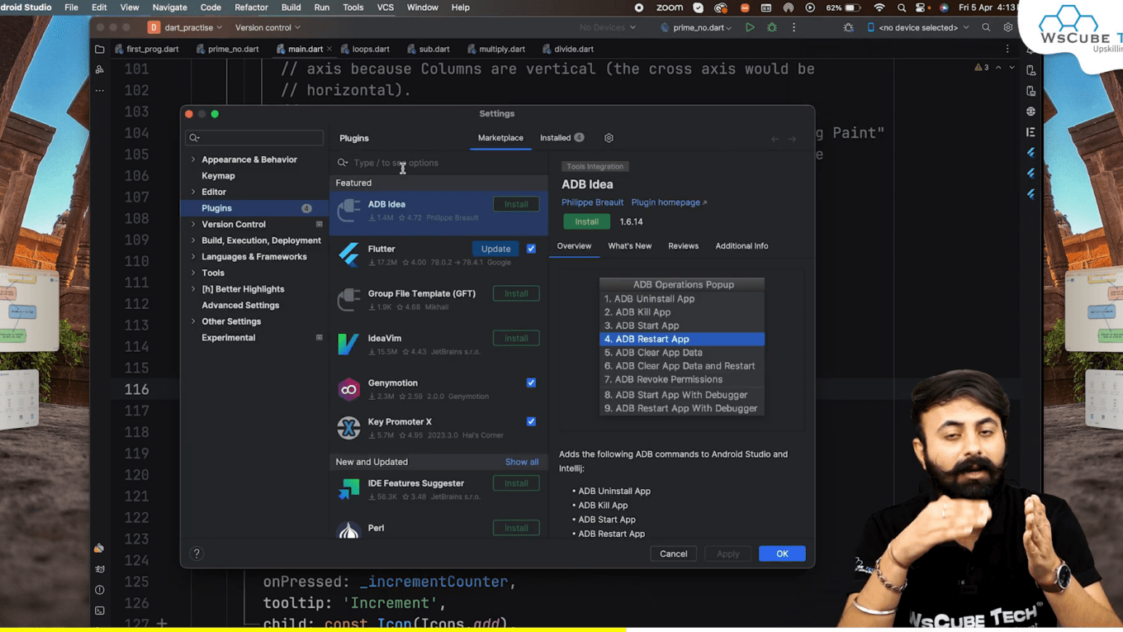Expand the Other Settings node
This screenshot has height=632, width=1123.
pos(193,321)
